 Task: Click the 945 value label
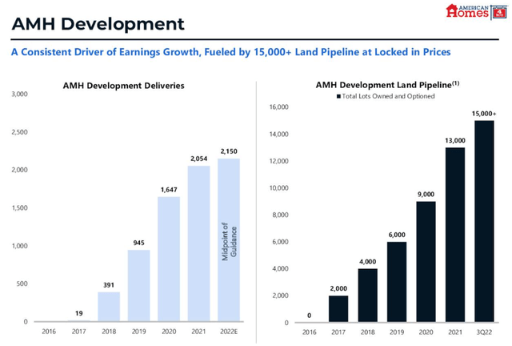(138, 243)
